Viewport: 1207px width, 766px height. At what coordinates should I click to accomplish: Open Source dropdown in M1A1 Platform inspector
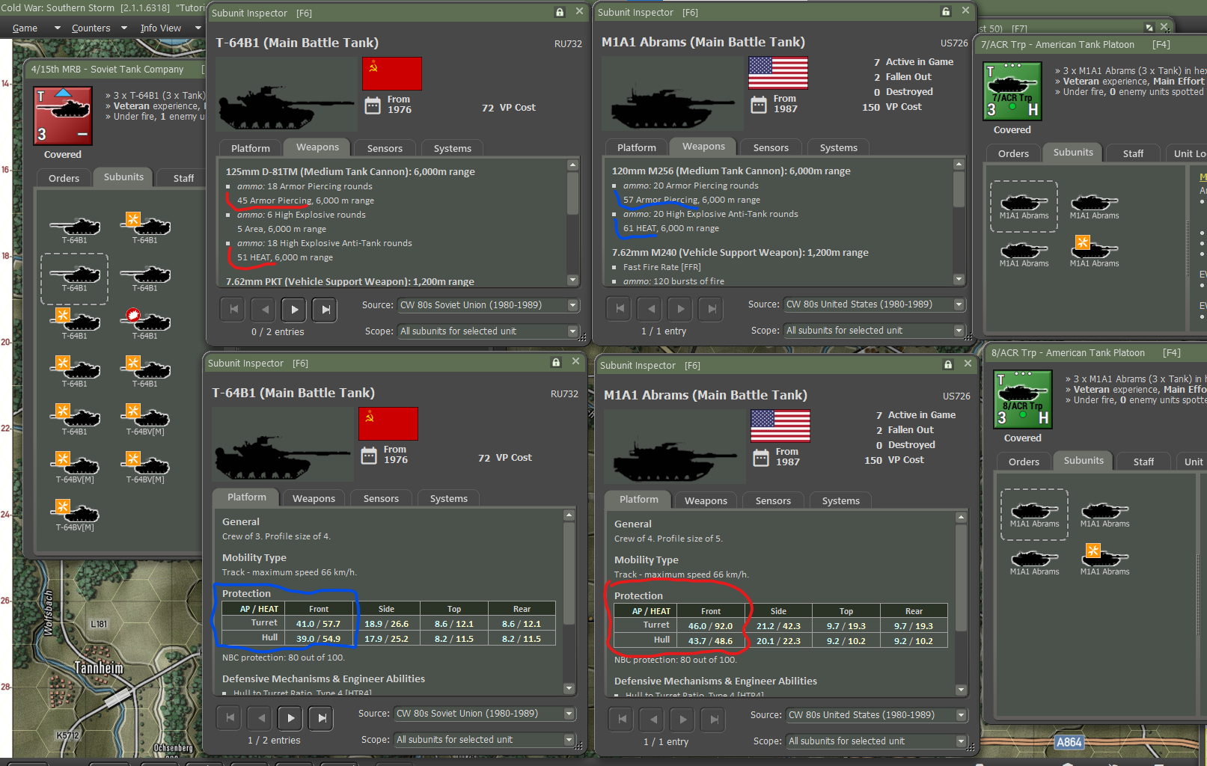click(x=877, y=715)
